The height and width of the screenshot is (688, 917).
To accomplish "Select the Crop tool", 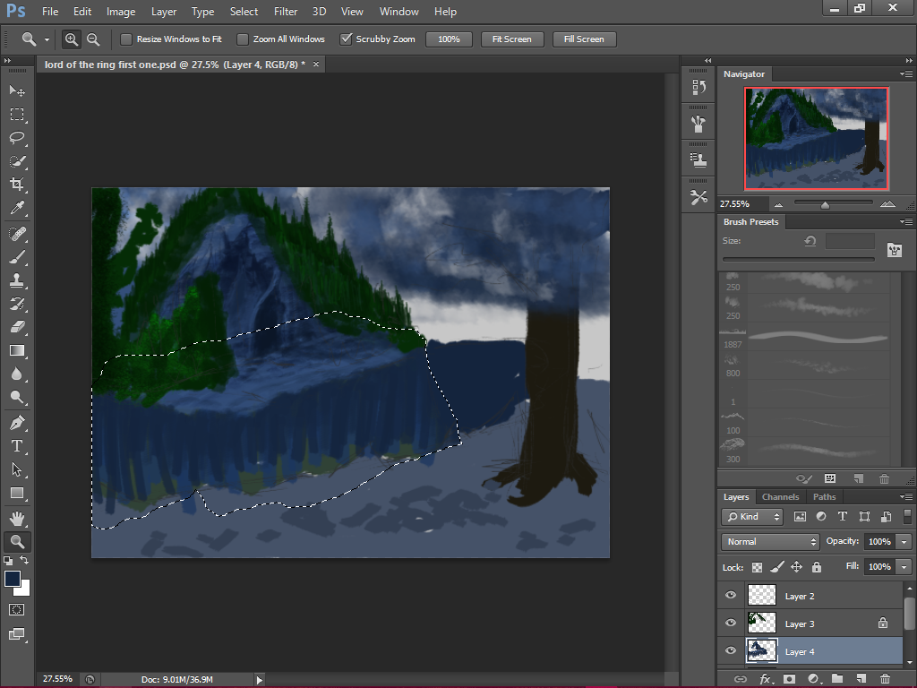I will 17,185.
